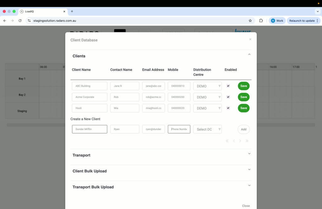The image size is (322, 209).
Task: Click the Bay 2 row label
Action: [22, 95]
